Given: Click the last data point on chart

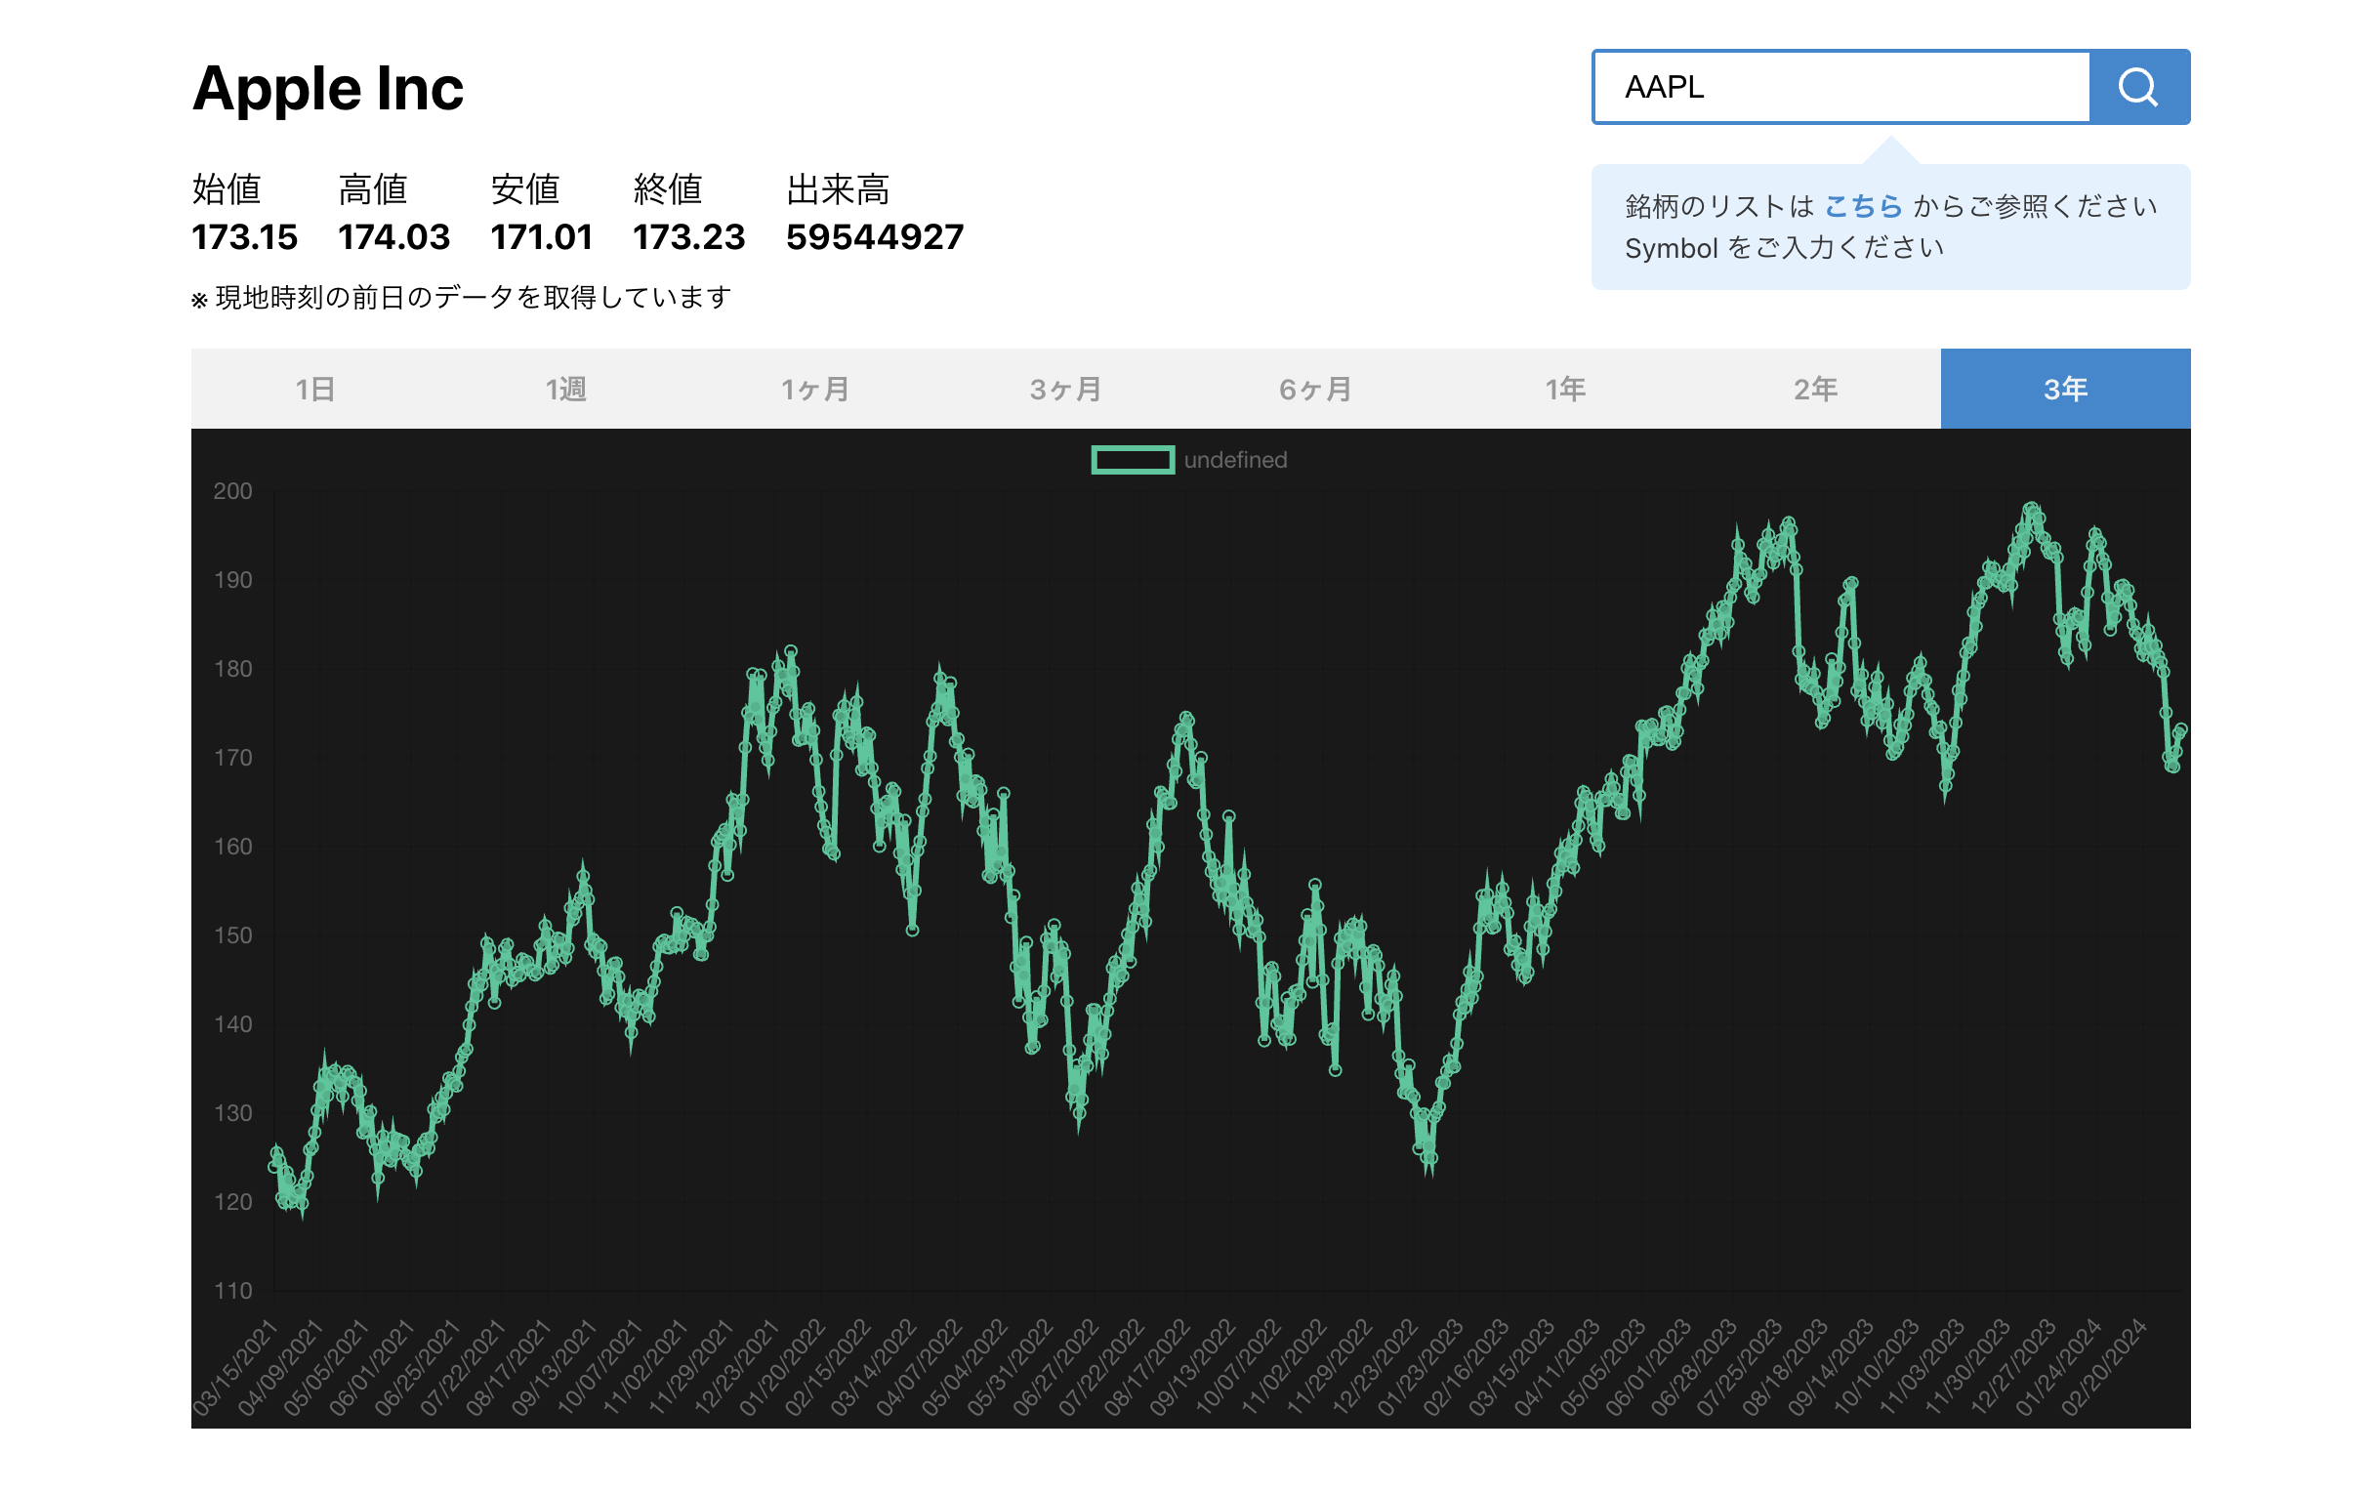Looking at the screenshot, I should (x=2182, y=729).
